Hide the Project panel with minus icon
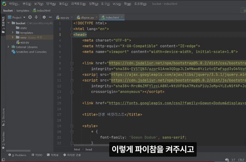 click(50, 17)
